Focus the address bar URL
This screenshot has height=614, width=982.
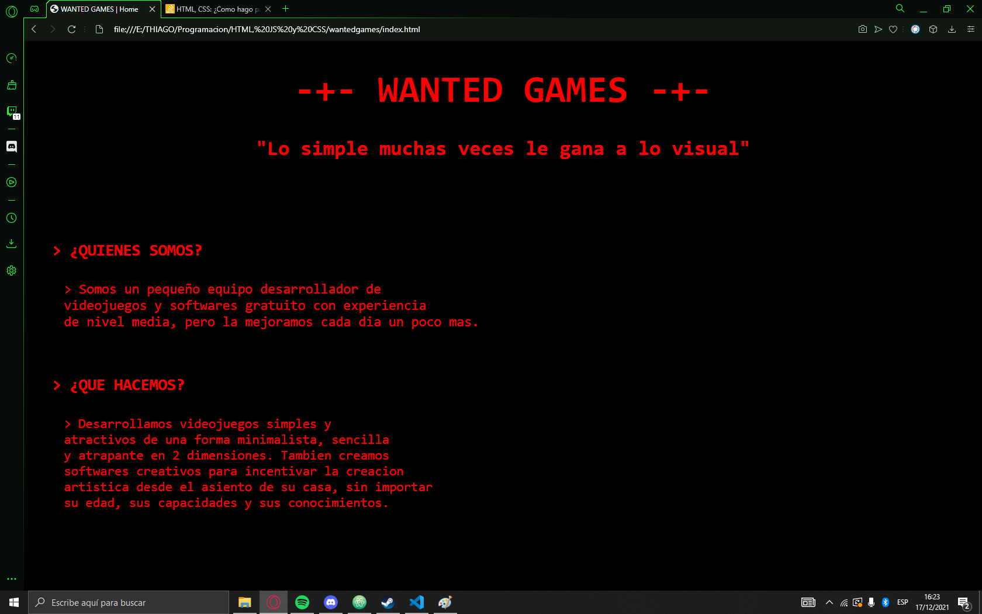(x=267, y=29)
